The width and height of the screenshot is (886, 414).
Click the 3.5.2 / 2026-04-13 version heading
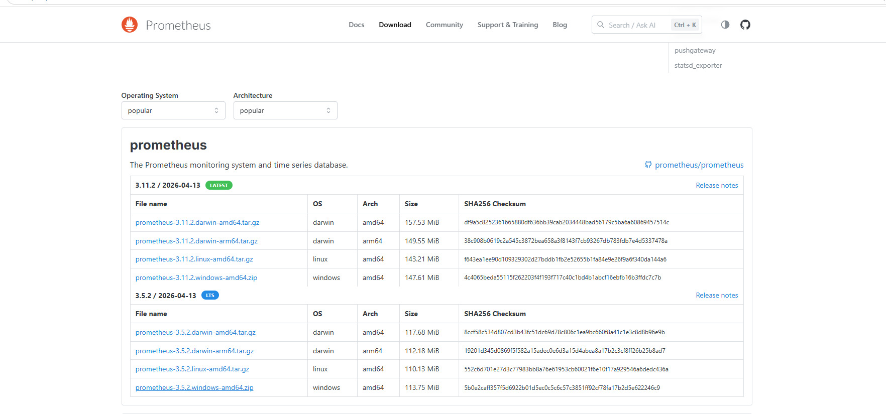point(166,296)
